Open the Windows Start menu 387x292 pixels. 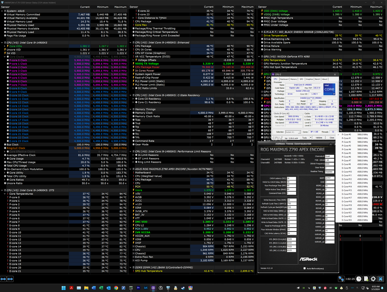coord(64,288)
